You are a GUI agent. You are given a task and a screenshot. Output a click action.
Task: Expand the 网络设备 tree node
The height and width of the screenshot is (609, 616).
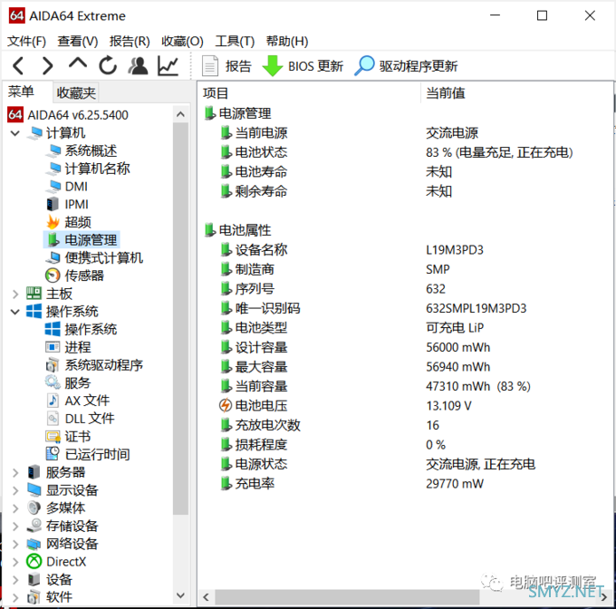pos(14,544)
